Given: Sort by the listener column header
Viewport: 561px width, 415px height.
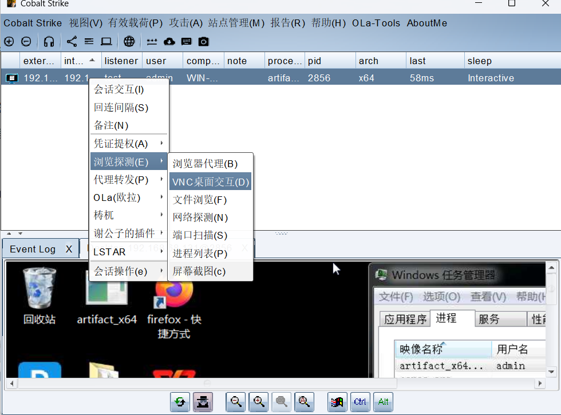Looking at the screenshot, I should (x=121, y=61).
